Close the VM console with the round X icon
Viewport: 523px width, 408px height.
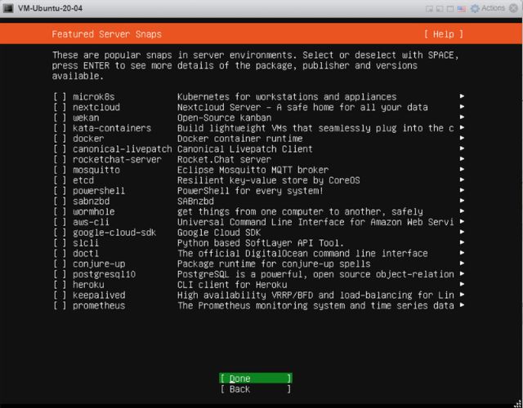click(514, 8)
